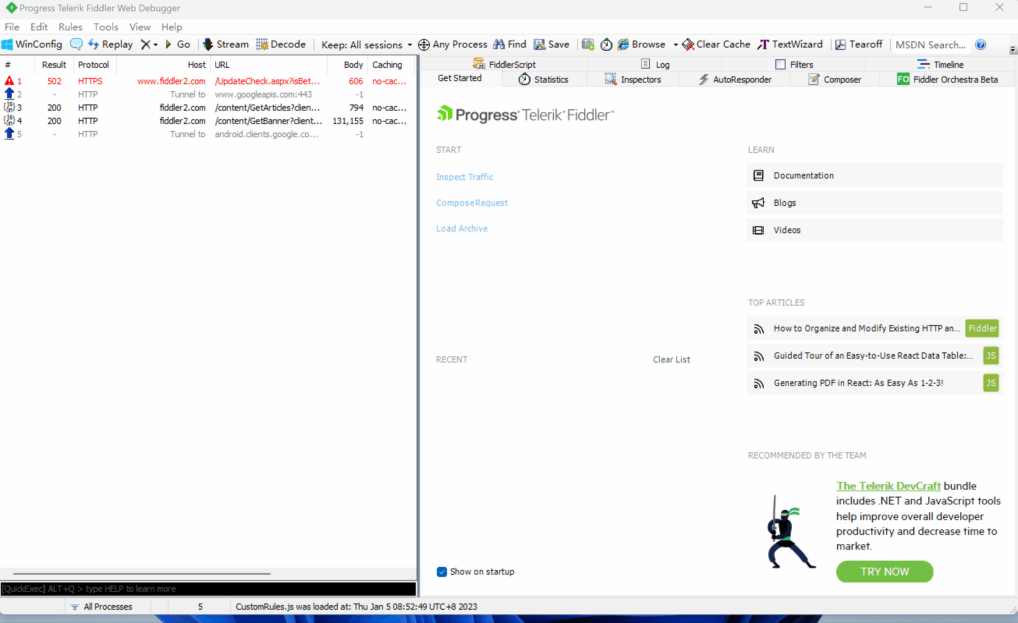Open the File menu
The height and width of the screenshot is (623, 1018).
(x=12, y=27)
